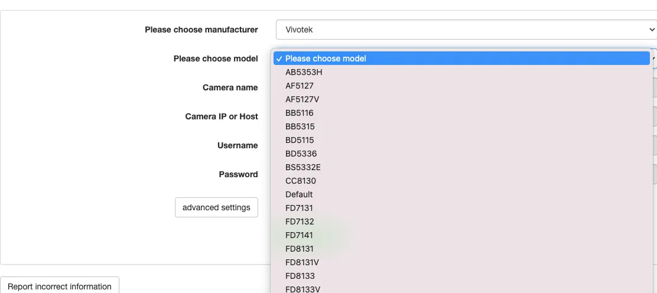Select model FD8131
Viewport: 657px width, 293px height.
tap(461, 249)
